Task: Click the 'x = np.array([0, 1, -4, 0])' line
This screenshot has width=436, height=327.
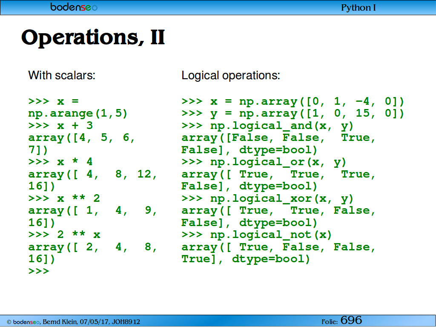Action: click(293, 101)
